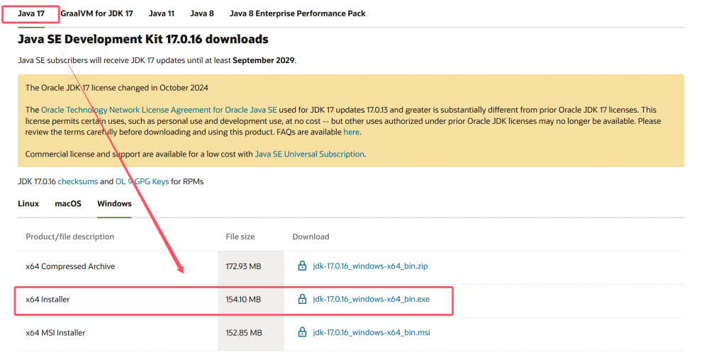The height and width of the screenshot is (352, 726).
Task: Open Java 8 Enterprise Performance Pack tab
Action: click(x=298, y=13)
